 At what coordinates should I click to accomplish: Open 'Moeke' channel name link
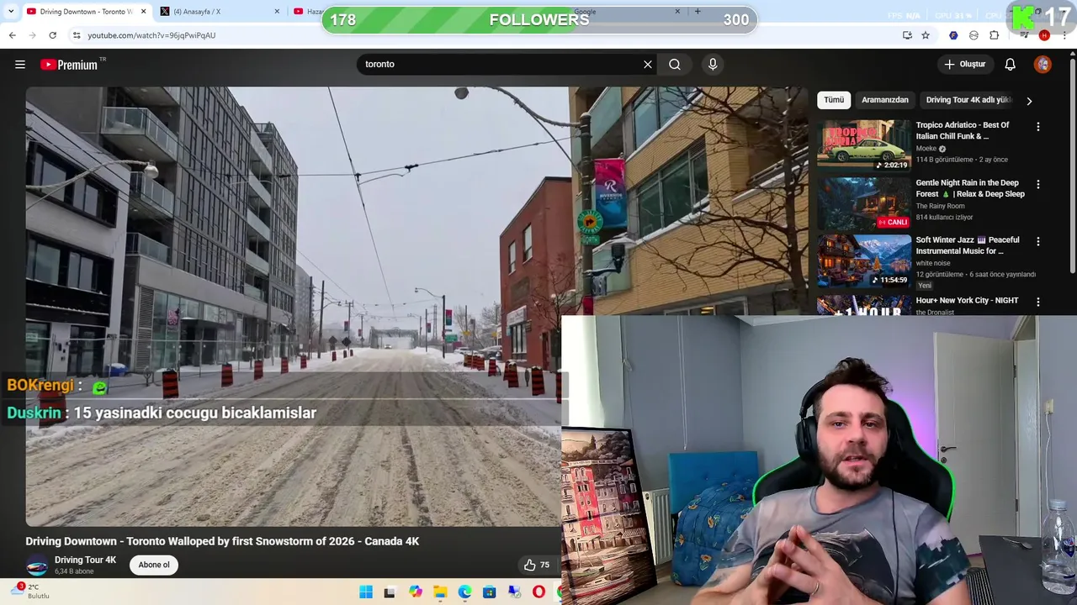click(x=926, y=149)
